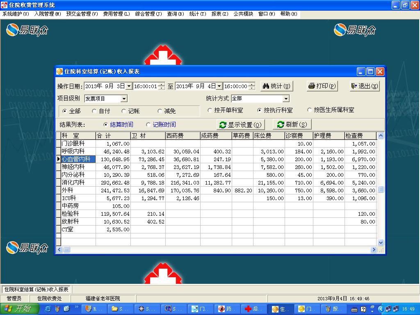Image resolution: width=420 pixels, height=315 pixels.
Task: Select 按执行科室 radio option
Action: click(x=259, y=110)
